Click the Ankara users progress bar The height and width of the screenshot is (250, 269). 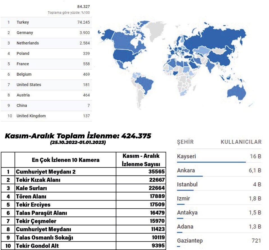[190, 176]
